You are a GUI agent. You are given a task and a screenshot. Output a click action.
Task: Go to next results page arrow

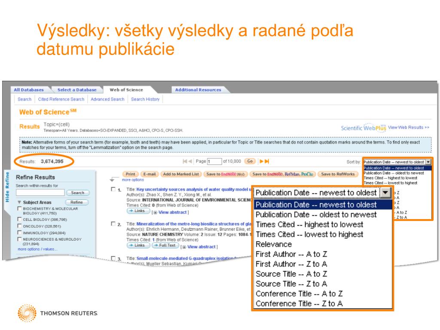(261, 162)
